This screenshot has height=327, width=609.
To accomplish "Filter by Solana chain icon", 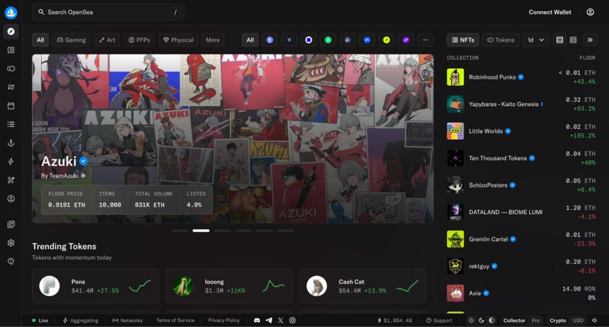I will point(289,40).
